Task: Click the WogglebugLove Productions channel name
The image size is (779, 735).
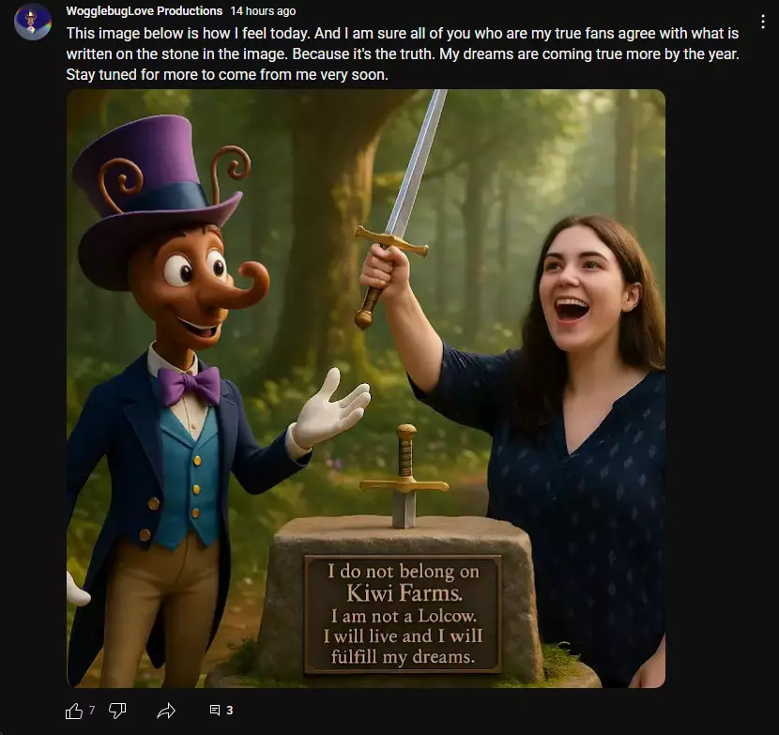Action: click(144, 11)
